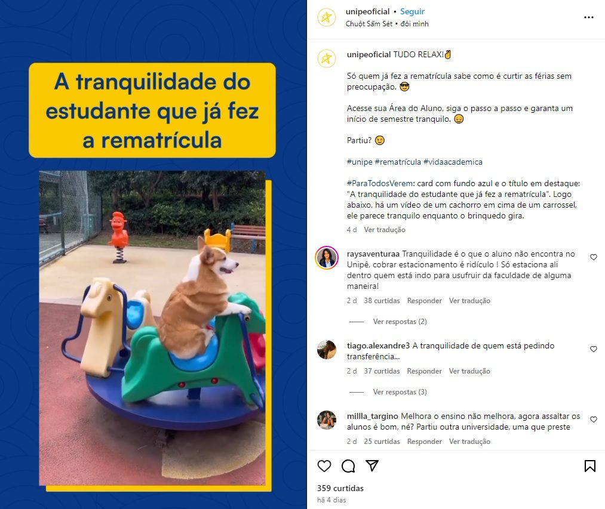The image size is (605, 509).
Task: Reply to millla_targino's comment via Responder
Action: 425,442
